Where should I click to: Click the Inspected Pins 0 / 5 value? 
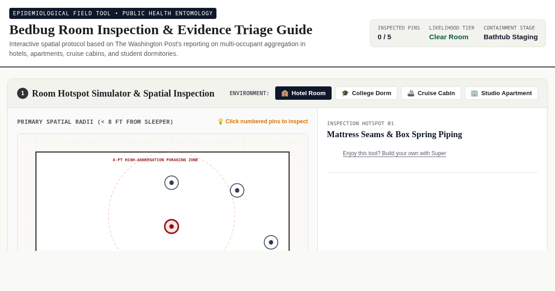(x=384, y=37)
